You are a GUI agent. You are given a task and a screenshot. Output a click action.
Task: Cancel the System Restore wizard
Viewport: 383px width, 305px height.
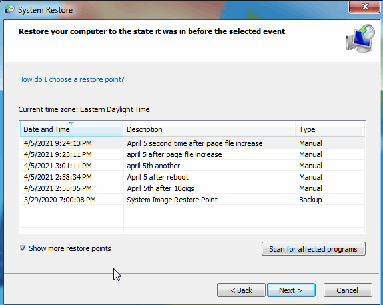coord(348,290)
